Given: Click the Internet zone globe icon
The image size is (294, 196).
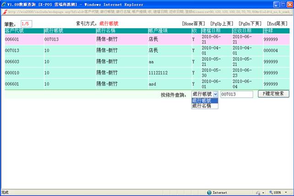Looking at the screenshot, I should [x=209, y=192].
